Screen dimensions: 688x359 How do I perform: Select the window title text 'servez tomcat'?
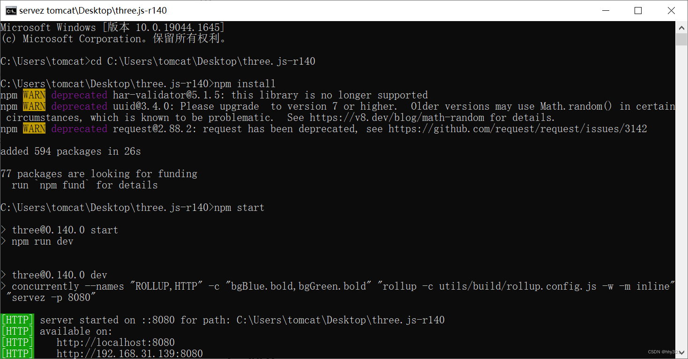click(47, 10)
